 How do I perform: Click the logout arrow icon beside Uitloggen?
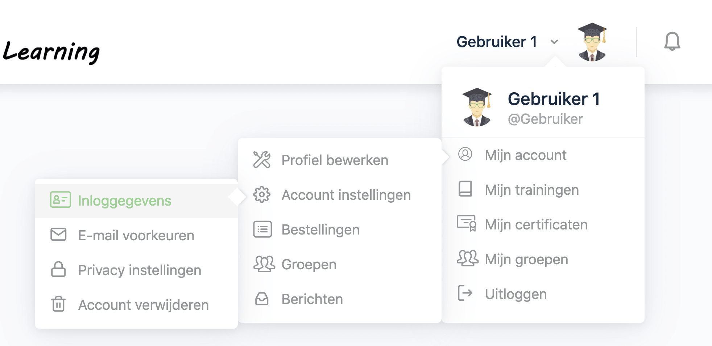tap(465, 293)
